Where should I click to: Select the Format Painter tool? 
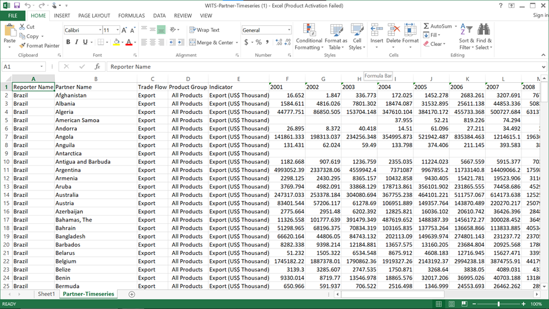39,45
